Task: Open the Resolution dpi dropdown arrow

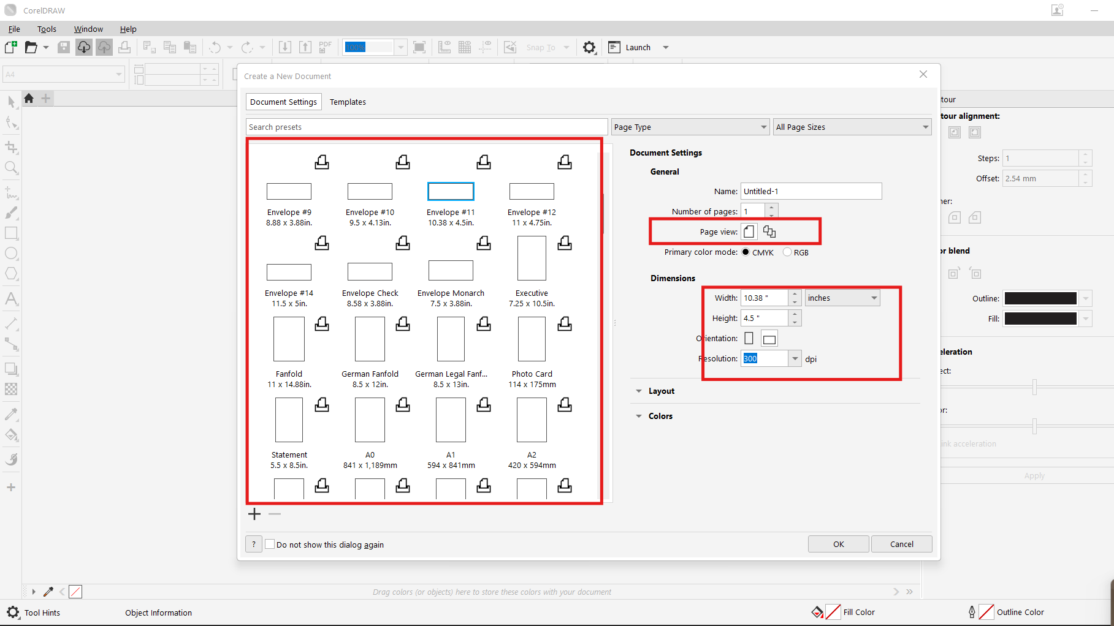Action: tap(795, 358)
